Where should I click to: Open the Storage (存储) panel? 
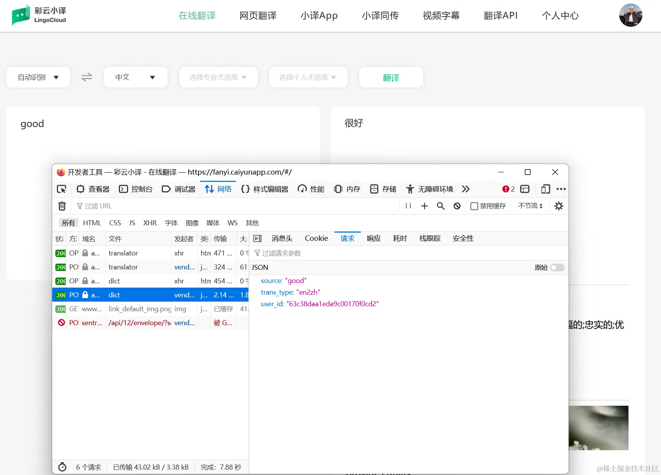(x=383, y=189)
